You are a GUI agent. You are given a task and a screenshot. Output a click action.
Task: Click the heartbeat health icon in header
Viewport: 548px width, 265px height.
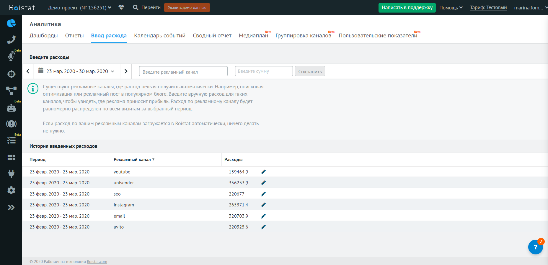(x=121, y=7)
